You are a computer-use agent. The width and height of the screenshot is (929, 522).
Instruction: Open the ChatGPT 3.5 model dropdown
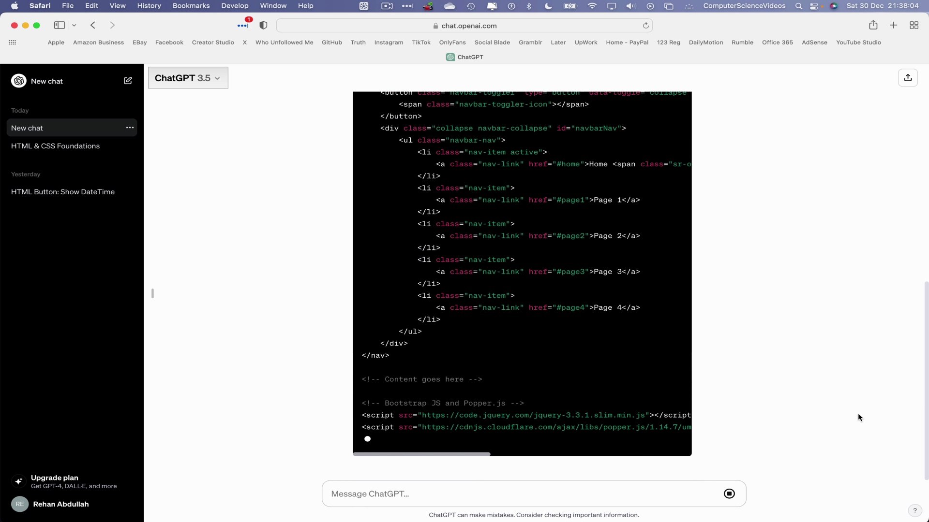188,78
